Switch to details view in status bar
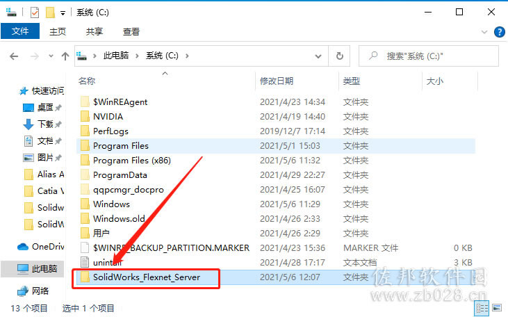 coord(482,308)
